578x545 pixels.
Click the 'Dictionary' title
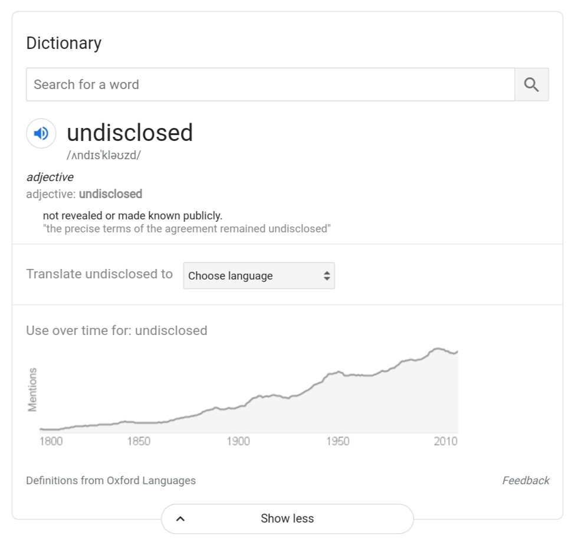64,43
